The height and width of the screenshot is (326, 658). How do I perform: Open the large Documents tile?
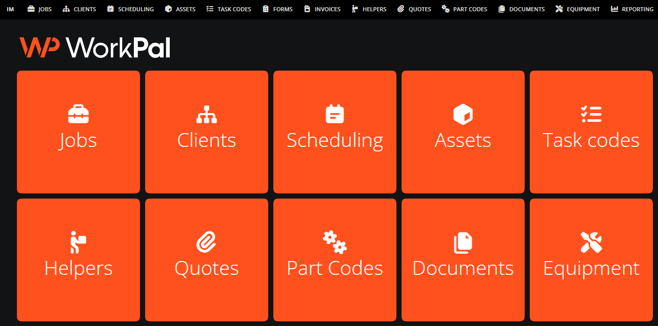[463, 260]
